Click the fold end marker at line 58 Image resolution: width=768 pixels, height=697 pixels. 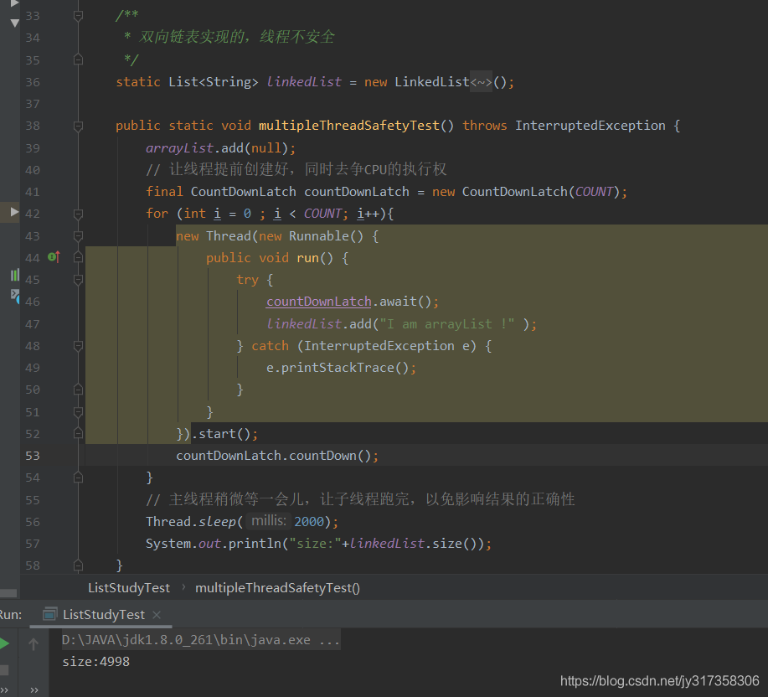[78, 565]
